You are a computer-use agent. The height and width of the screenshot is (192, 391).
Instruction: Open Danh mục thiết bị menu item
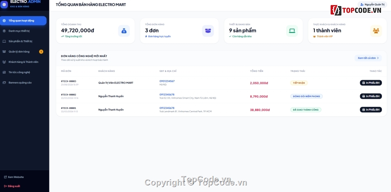click(23, 31)
